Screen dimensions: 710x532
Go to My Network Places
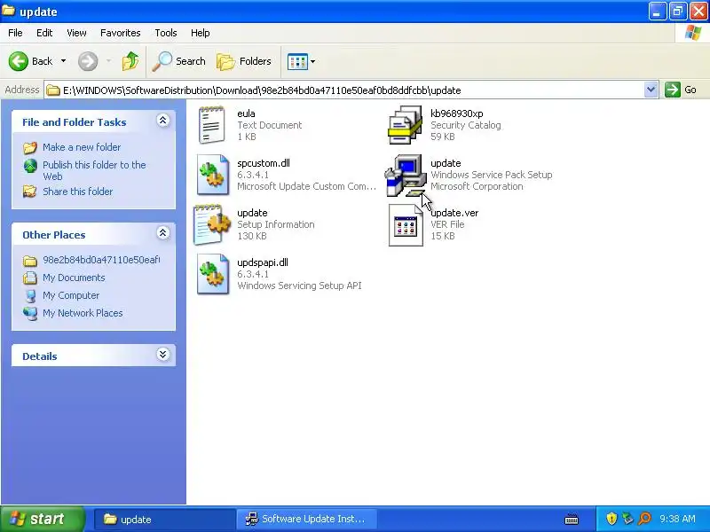83,313
